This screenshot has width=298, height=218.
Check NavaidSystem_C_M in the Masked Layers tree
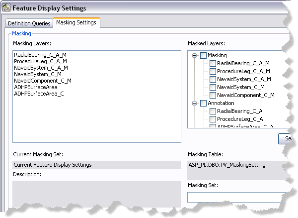click(213, 87)
